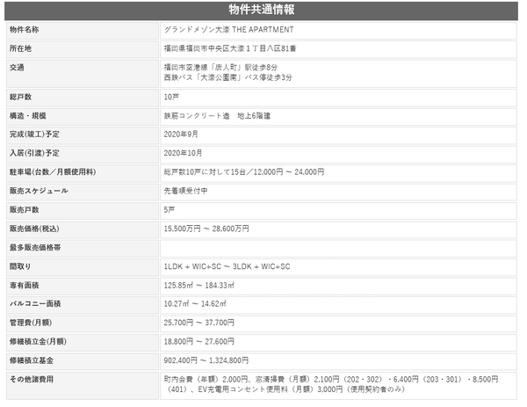Select the 駐車場 parking fee value

[244, 172]
